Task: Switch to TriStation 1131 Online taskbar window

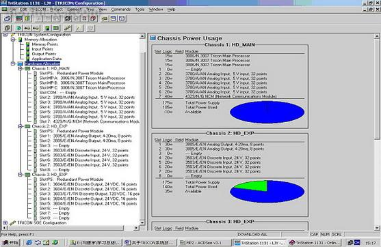Action: click(315, 243)
